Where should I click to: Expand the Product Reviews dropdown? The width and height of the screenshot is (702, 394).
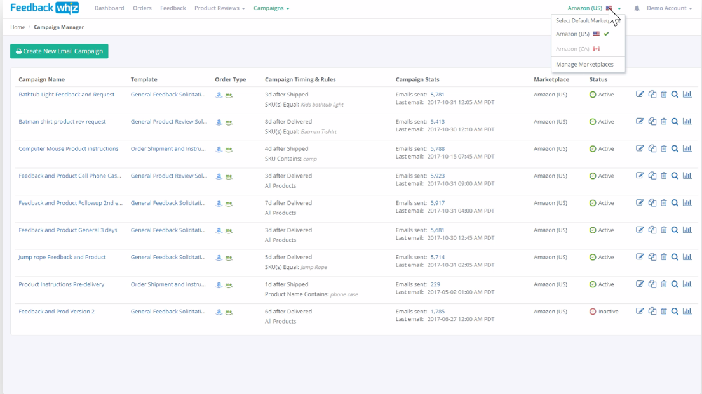(219, 8)
